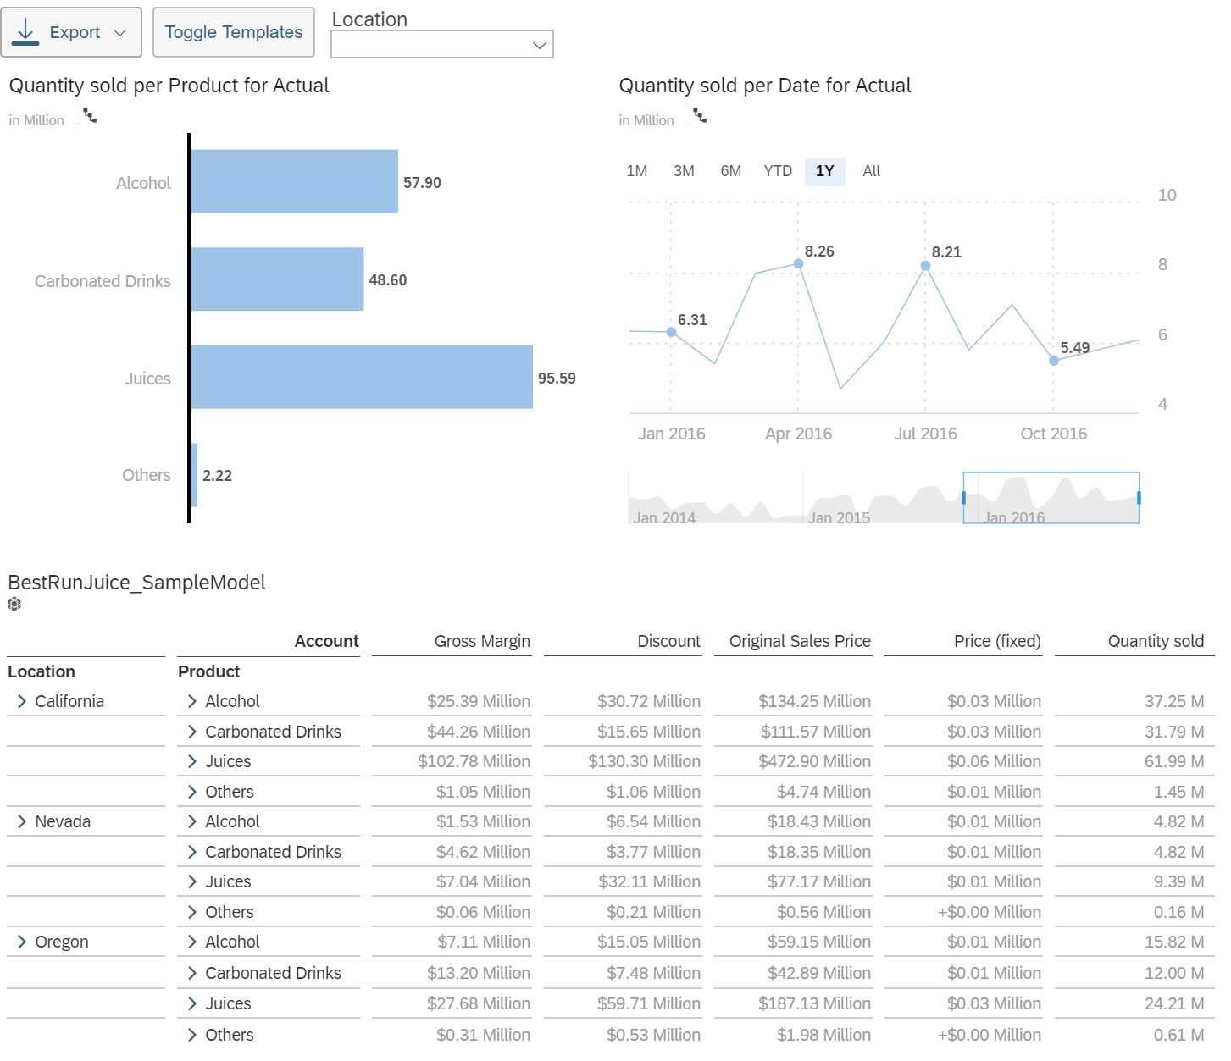Click the Quantity sold per Date chart title
Screen dimensions: 1231x1061
point(765,86)
